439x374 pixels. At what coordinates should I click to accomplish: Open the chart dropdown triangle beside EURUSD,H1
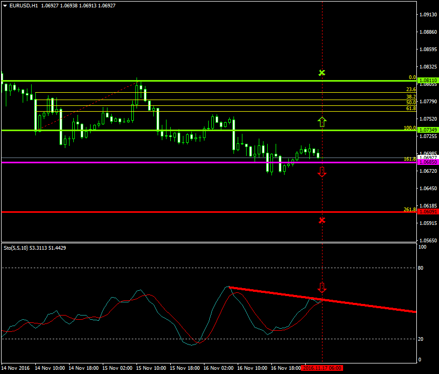5,5
